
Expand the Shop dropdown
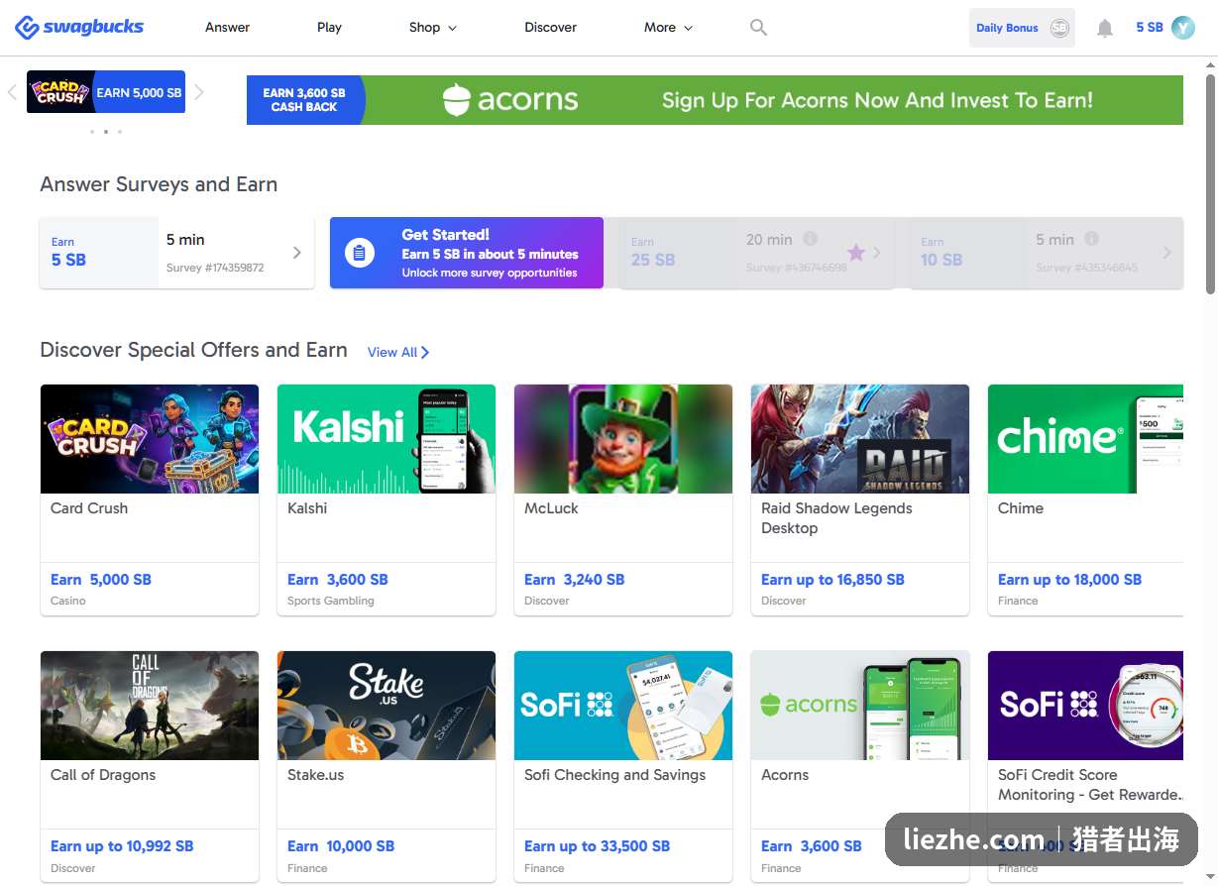point(433,28)
